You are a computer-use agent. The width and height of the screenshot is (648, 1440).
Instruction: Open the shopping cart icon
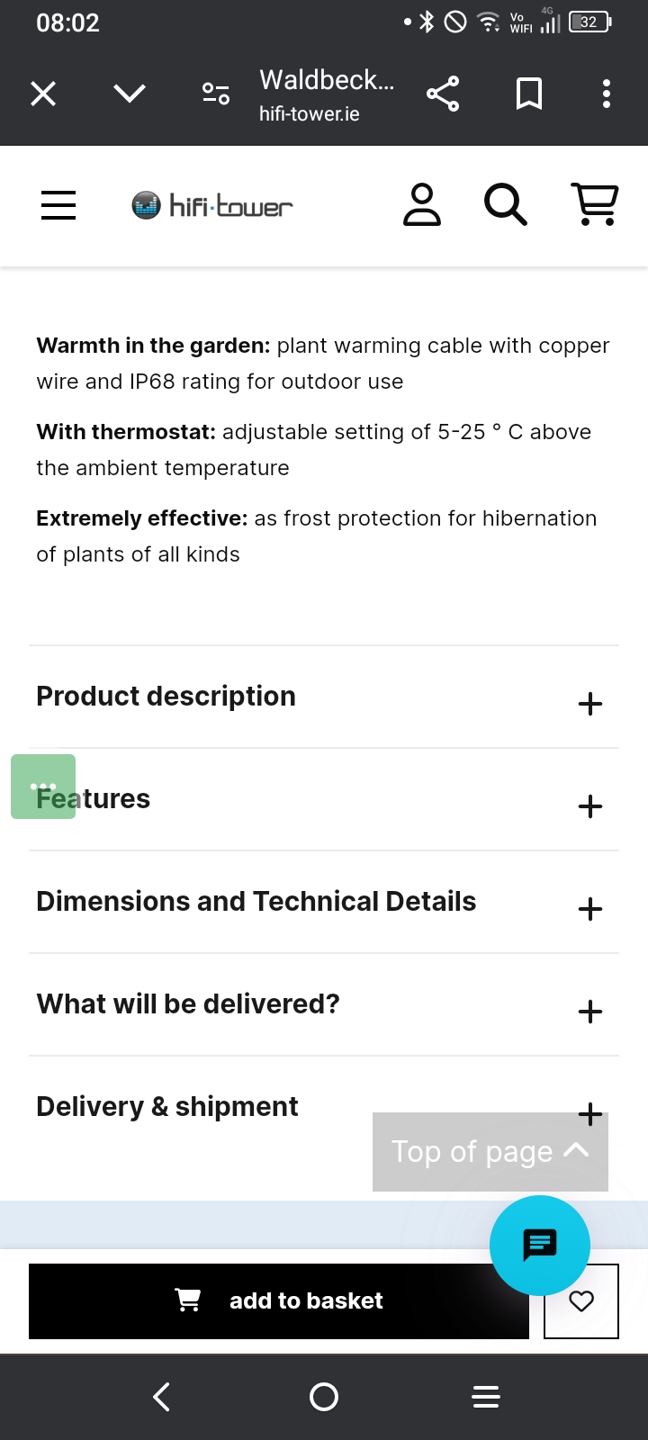coord(594,204)
